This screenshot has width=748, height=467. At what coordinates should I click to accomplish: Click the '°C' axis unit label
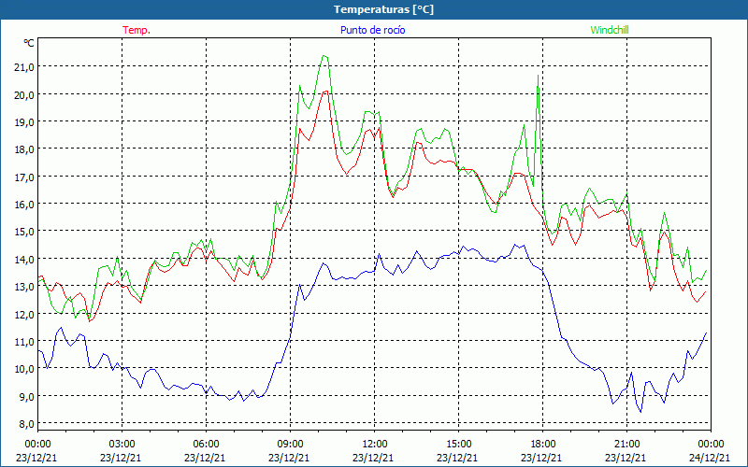coord(29,43)
